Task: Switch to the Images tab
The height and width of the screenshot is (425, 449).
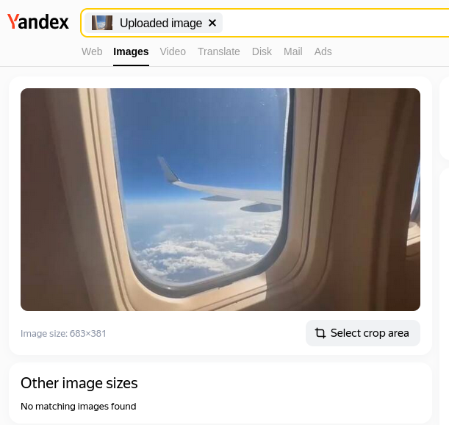Action: click(131, 51)
